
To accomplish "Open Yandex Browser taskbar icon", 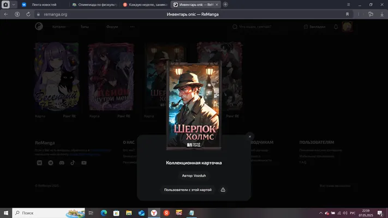I will point(154,213).
